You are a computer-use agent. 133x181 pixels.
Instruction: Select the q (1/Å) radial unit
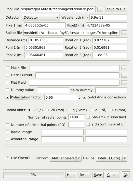coord(91,110)
